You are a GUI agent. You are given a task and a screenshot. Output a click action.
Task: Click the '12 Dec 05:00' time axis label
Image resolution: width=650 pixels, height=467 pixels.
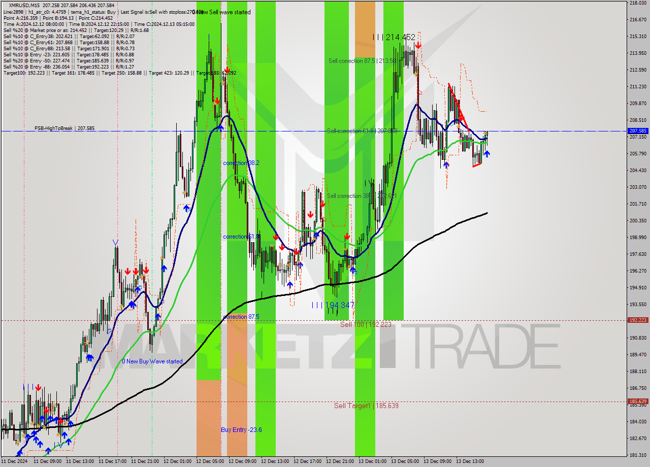tap(209, 461)
